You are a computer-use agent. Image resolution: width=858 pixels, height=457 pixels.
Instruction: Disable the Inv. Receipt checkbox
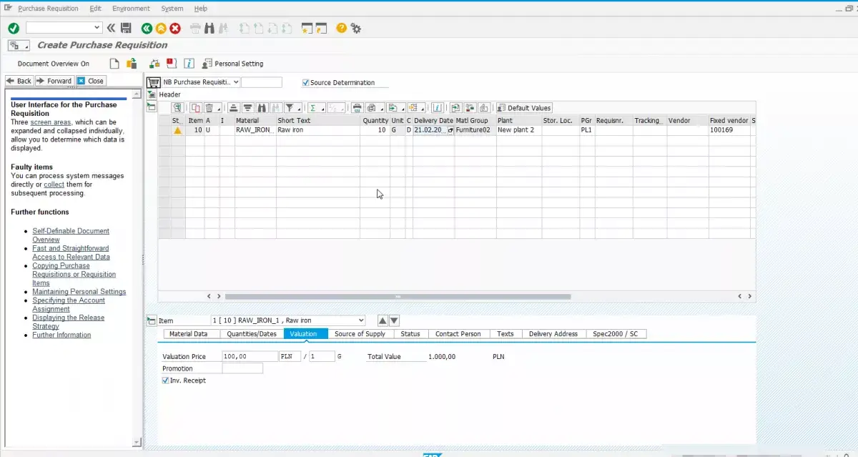point(165,380)
